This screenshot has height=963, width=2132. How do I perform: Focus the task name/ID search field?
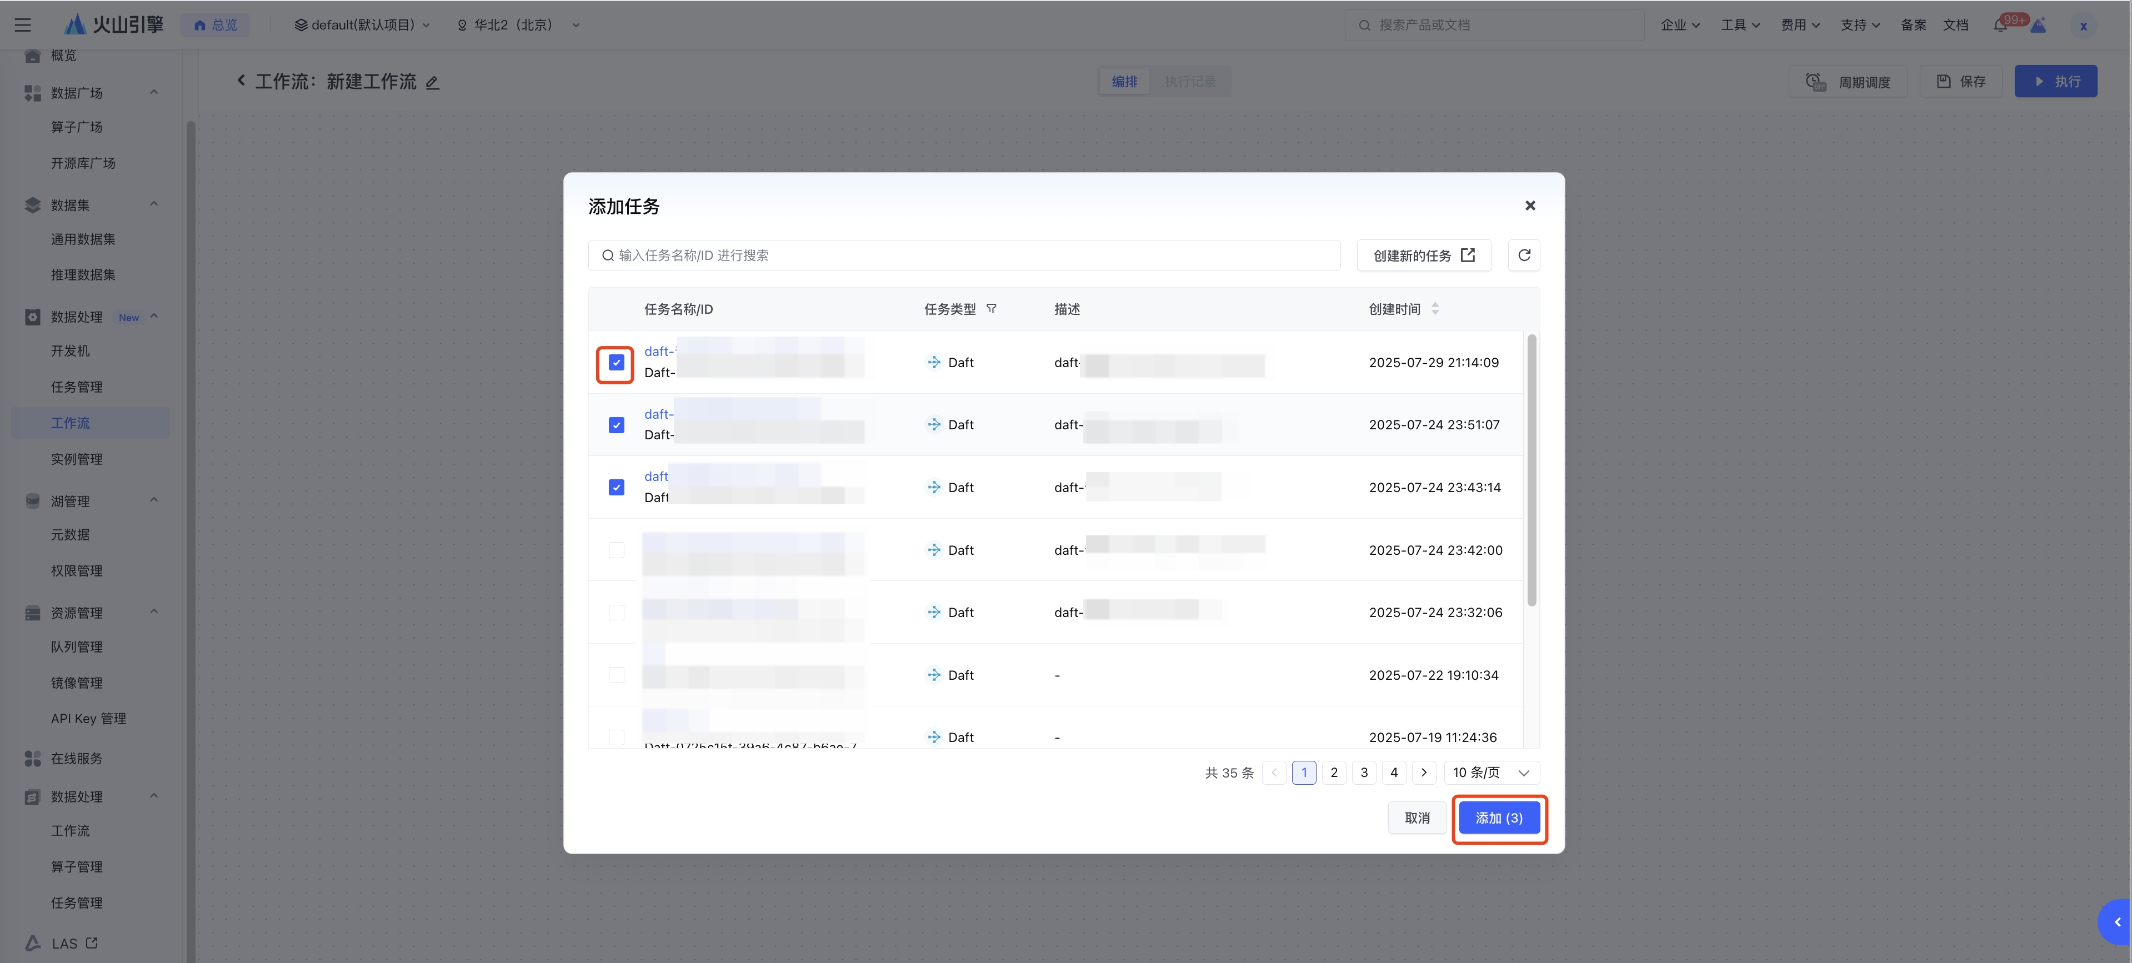point(964,255)
